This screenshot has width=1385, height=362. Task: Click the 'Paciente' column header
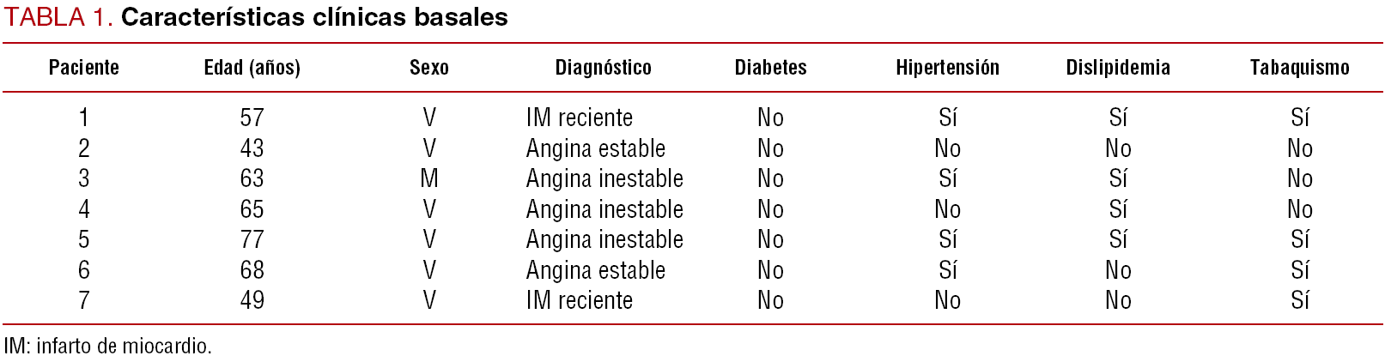tap(83, 68)
